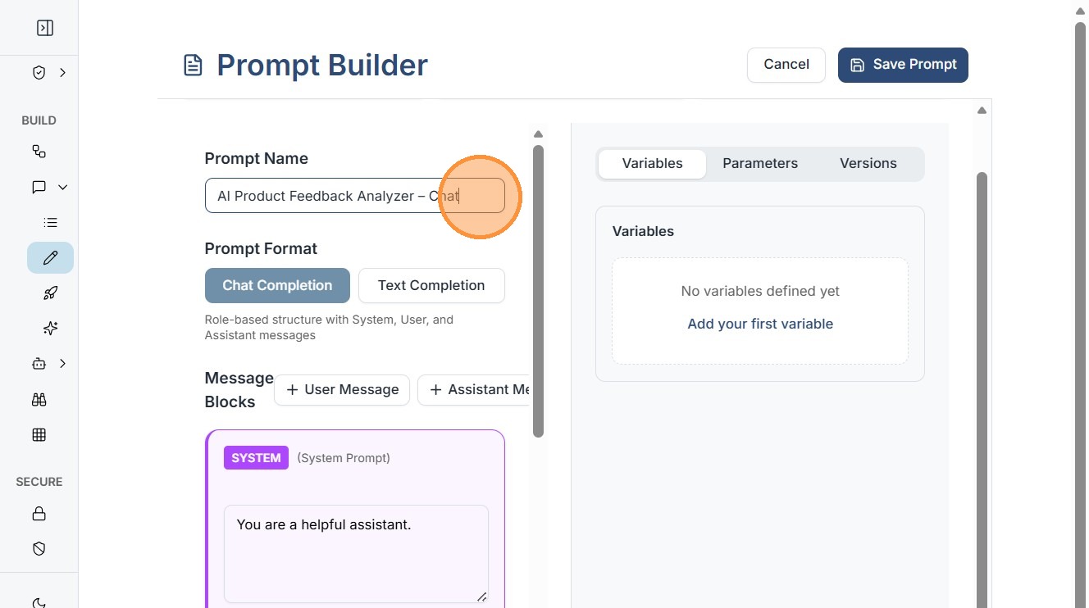Click the Save Prompt button
Image resolution: width=1089 pixels, height=608 pixels.
tap(903, 65)
